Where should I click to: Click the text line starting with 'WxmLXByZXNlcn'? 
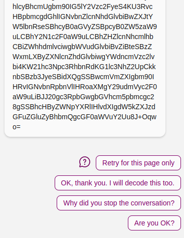click(x=84, y=57)
